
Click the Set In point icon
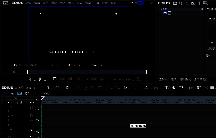coord(30,79)
